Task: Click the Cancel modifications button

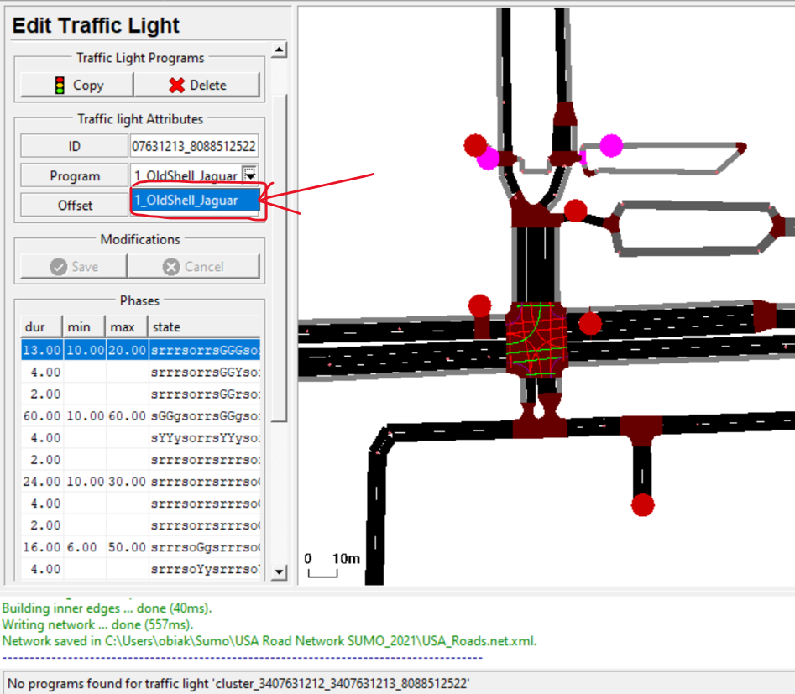Action: click(193, 267)
